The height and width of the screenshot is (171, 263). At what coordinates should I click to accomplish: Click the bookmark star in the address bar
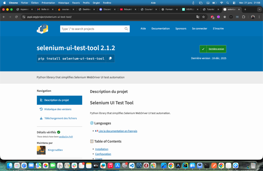203,16
